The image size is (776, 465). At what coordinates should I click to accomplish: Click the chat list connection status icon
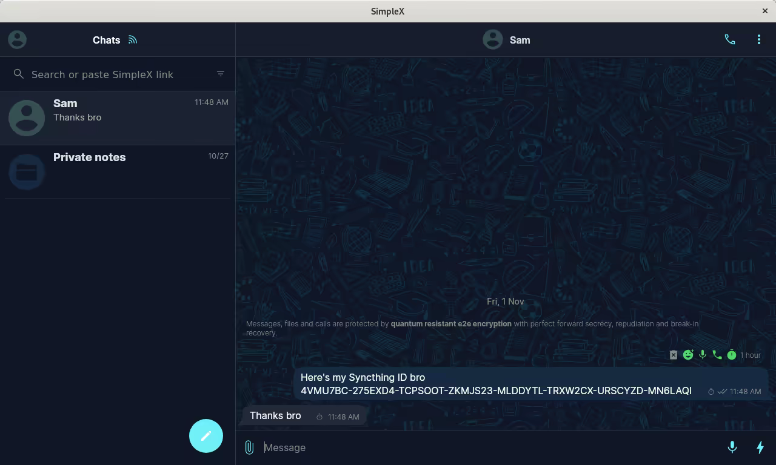[133, 40]
